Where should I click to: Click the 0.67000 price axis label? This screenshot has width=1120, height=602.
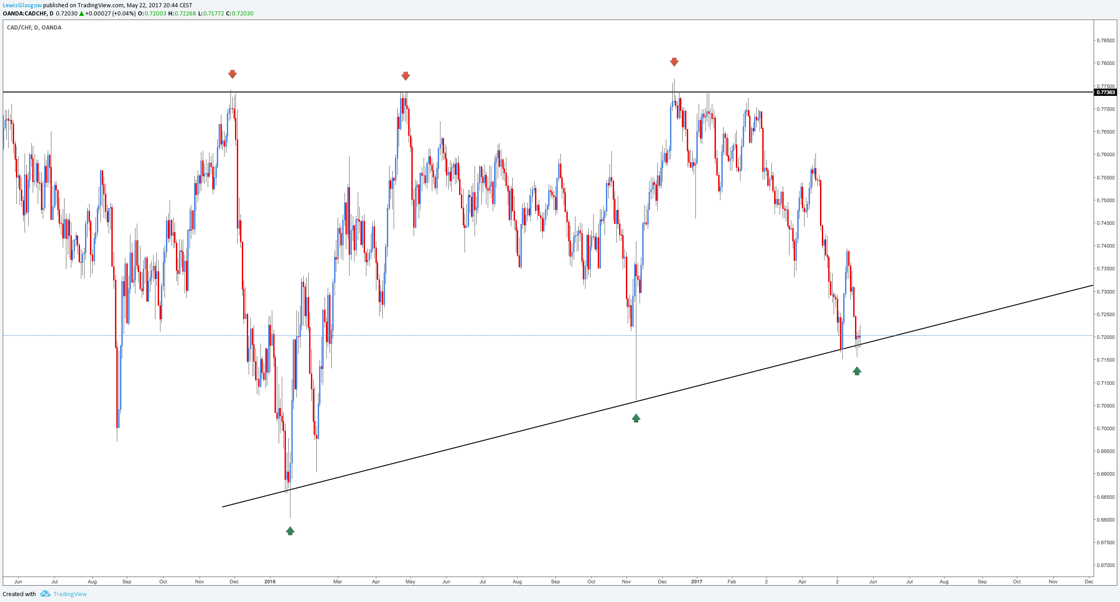[1105, 565]
